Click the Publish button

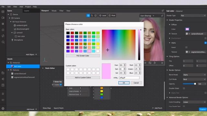[x=203, y=109]
